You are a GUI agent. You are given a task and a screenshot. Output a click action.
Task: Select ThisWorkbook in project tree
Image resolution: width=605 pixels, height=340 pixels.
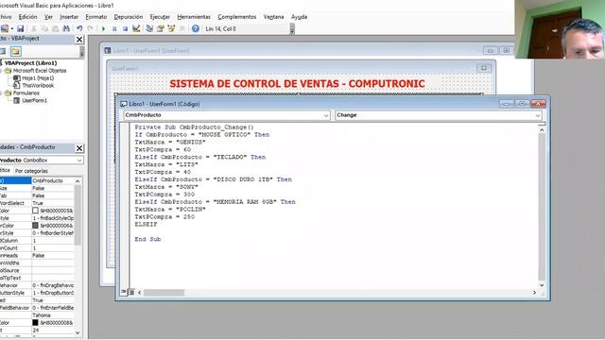38,85
